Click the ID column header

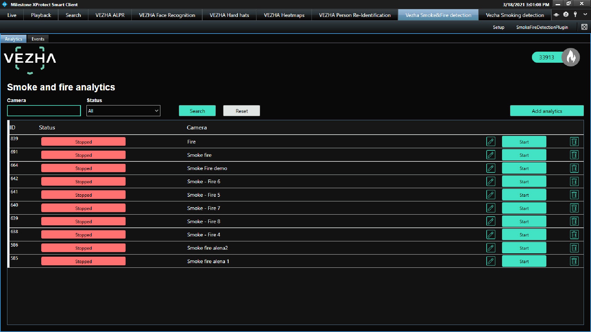click(13, 127)
